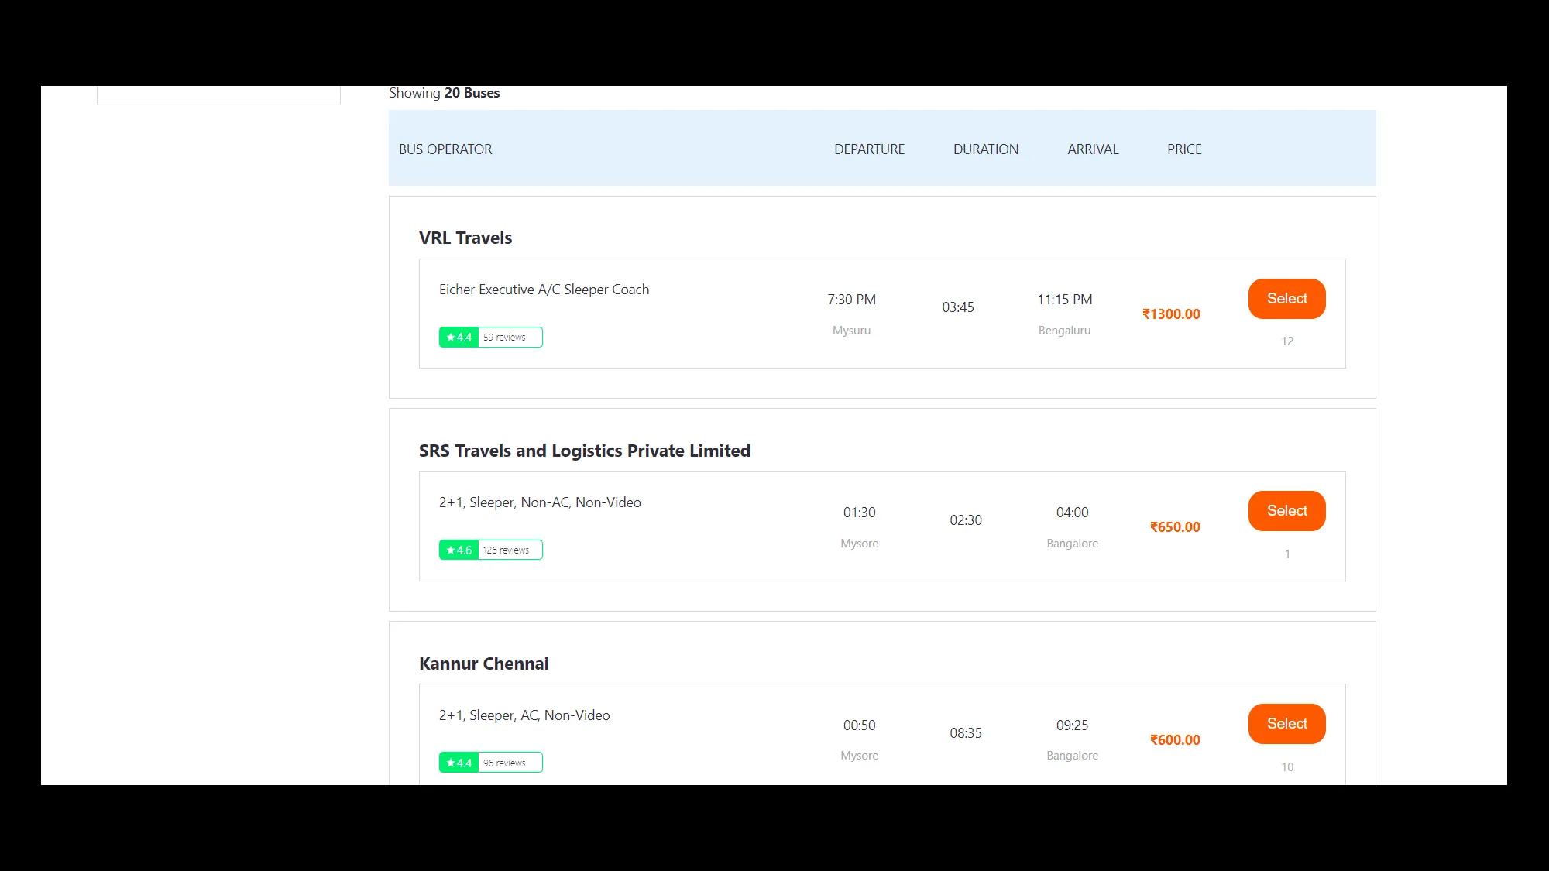Click the 02:30 duration value
This screenshot has width=1549, height=871.
966,520
